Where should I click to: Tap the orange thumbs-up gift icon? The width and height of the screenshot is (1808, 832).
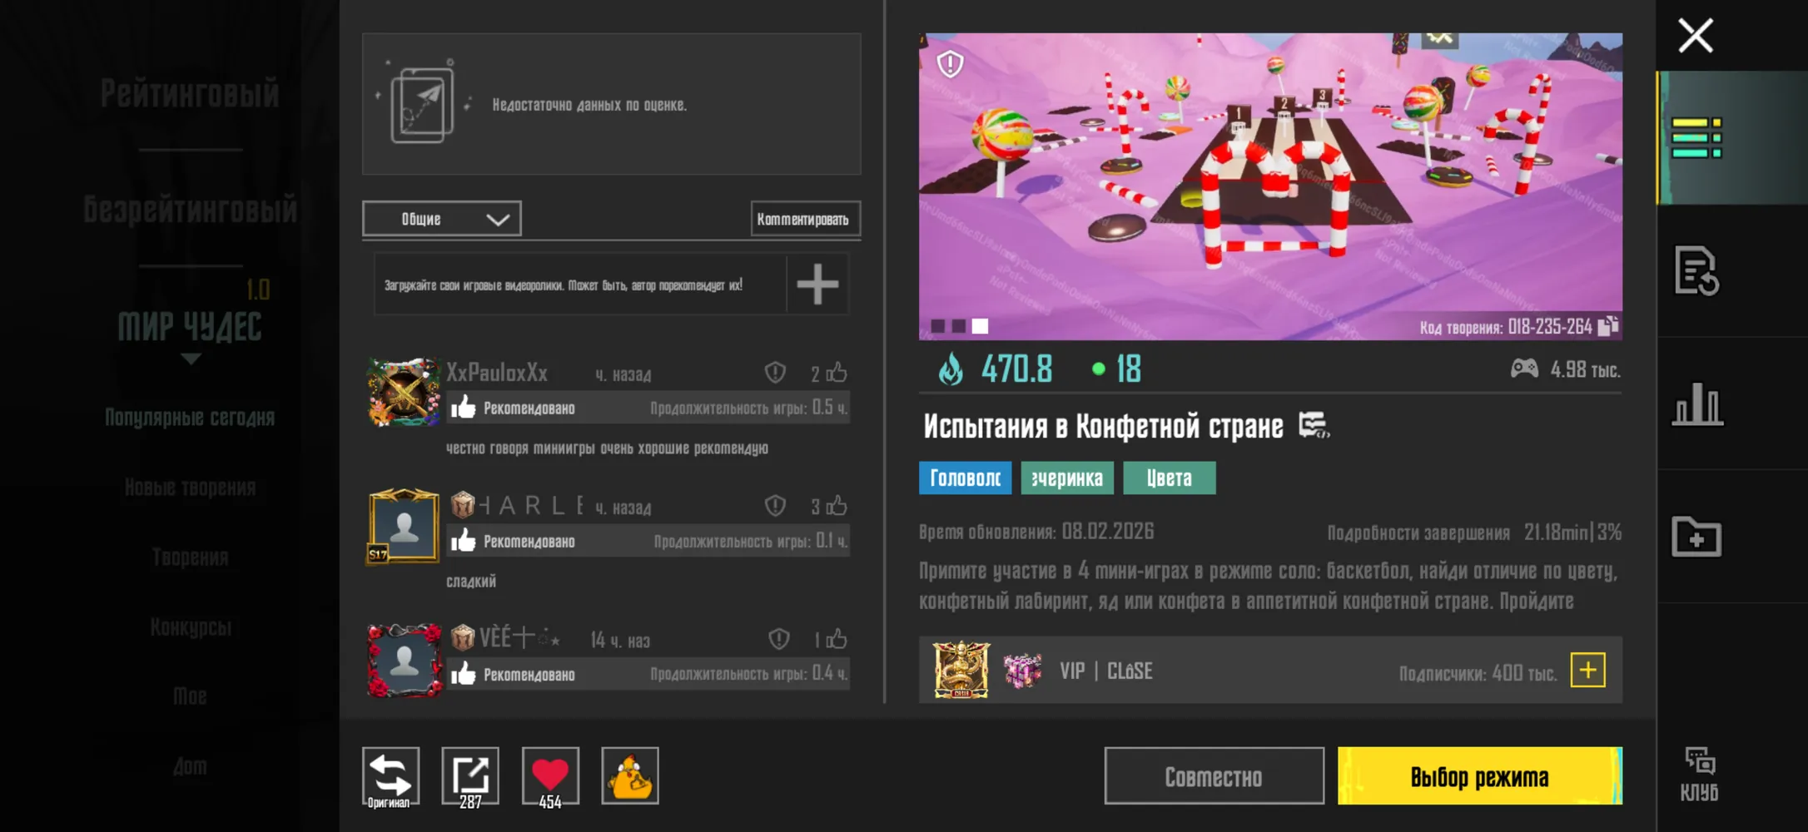pos(630,775)
